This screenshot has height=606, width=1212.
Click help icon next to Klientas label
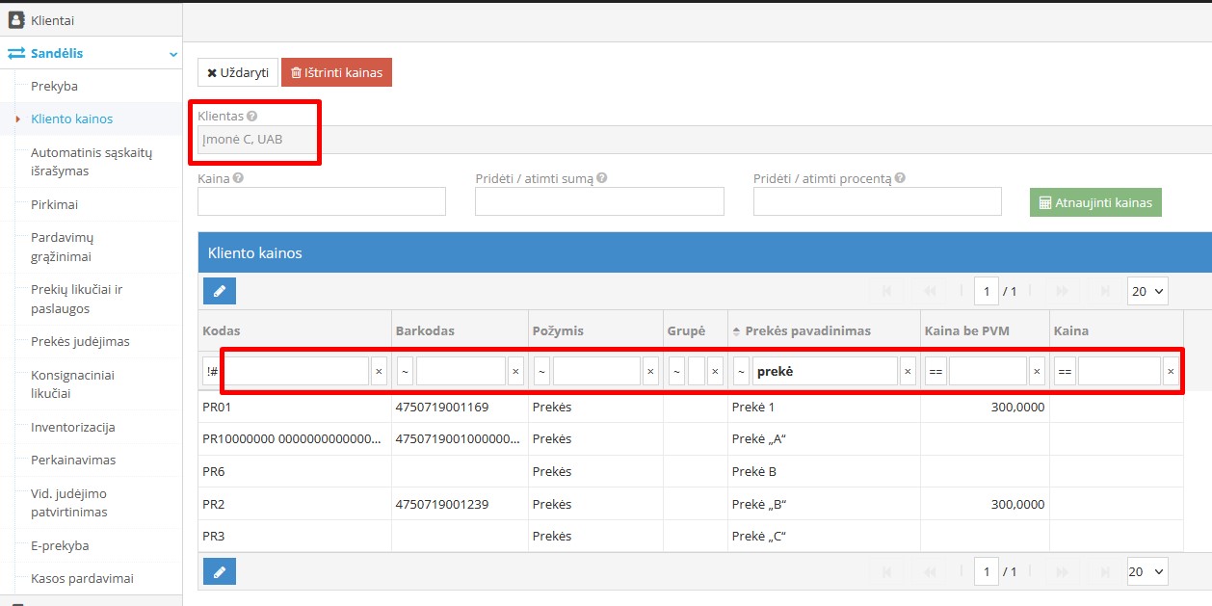252,116
